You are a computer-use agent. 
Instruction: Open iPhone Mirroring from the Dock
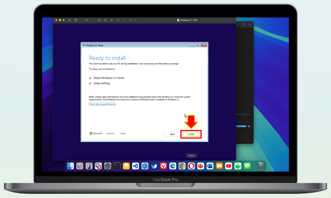(89, 166)
